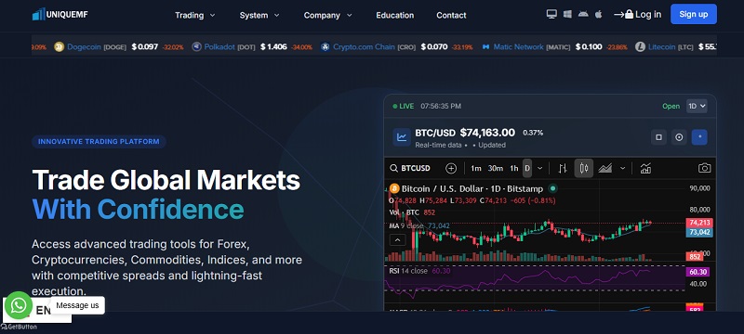Add a symbol to compare with the plus icon
Image resolution: width=744 pixels, height=334 pixels.
pyautogui.click(x=451, y=169)
